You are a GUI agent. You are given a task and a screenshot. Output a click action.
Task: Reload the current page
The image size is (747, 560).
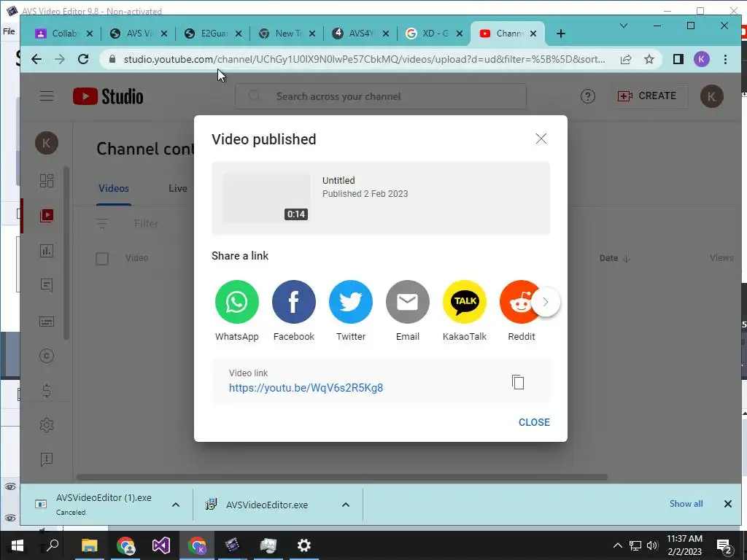coord(83,59)
